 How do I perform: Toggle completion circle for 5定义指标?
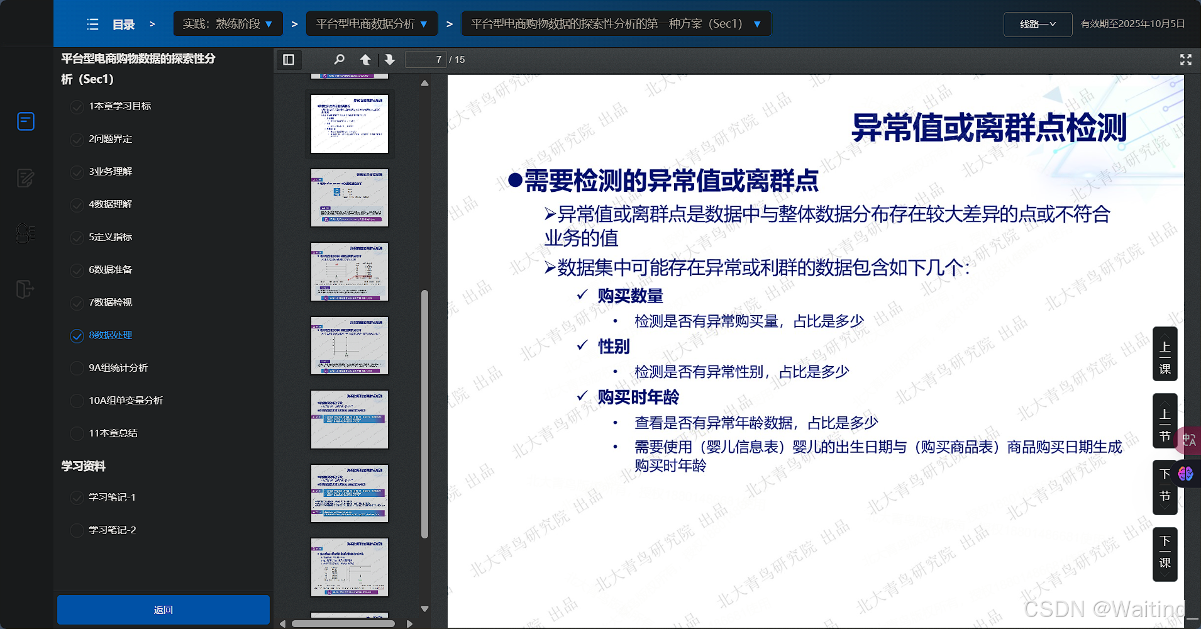pyautogui.click(x=77, y=238)
